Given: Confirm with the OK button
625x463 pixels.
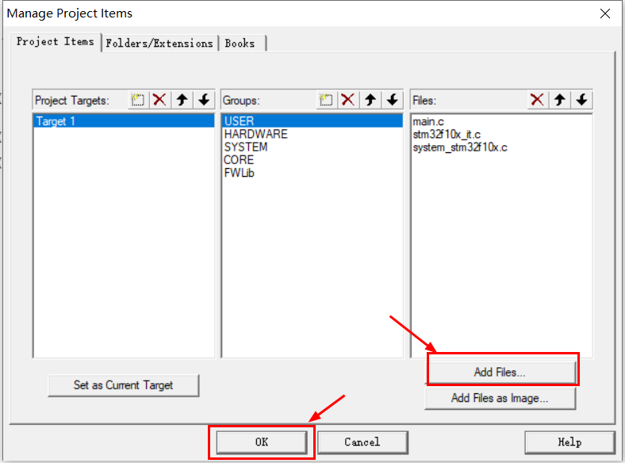Looking at the screenshot, I should tap(262, 442).
